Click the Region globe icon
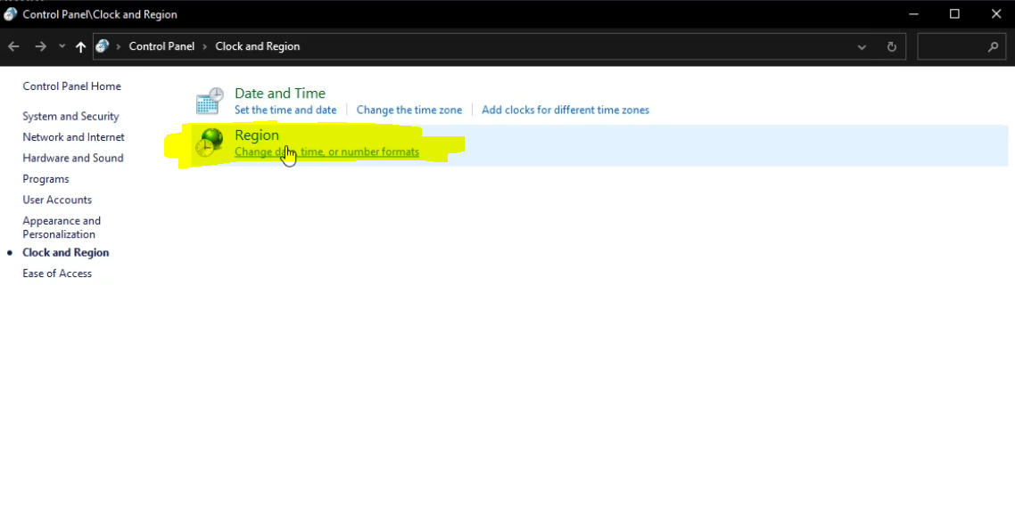 210,143
